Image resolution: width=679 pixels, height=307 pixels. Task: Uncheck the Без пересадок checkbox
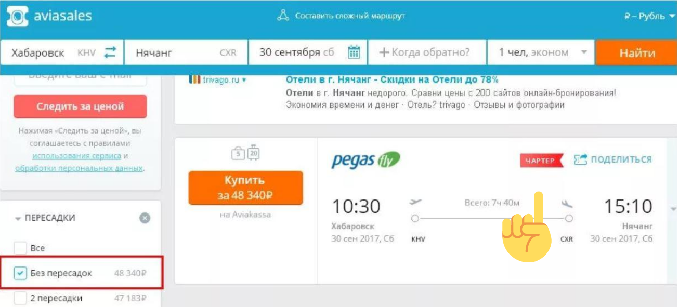point(20,273)
